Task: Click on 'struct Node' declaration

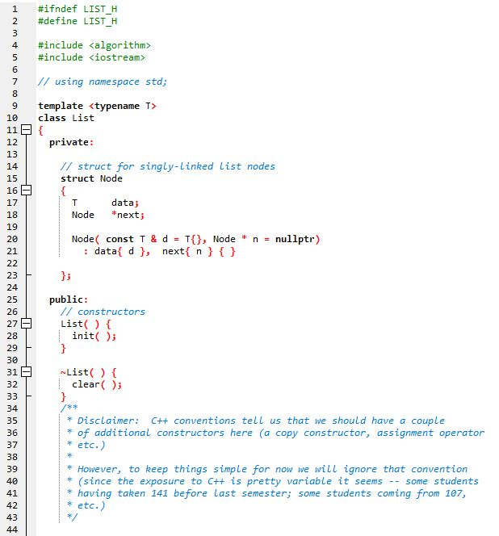Action: (92, 178)
